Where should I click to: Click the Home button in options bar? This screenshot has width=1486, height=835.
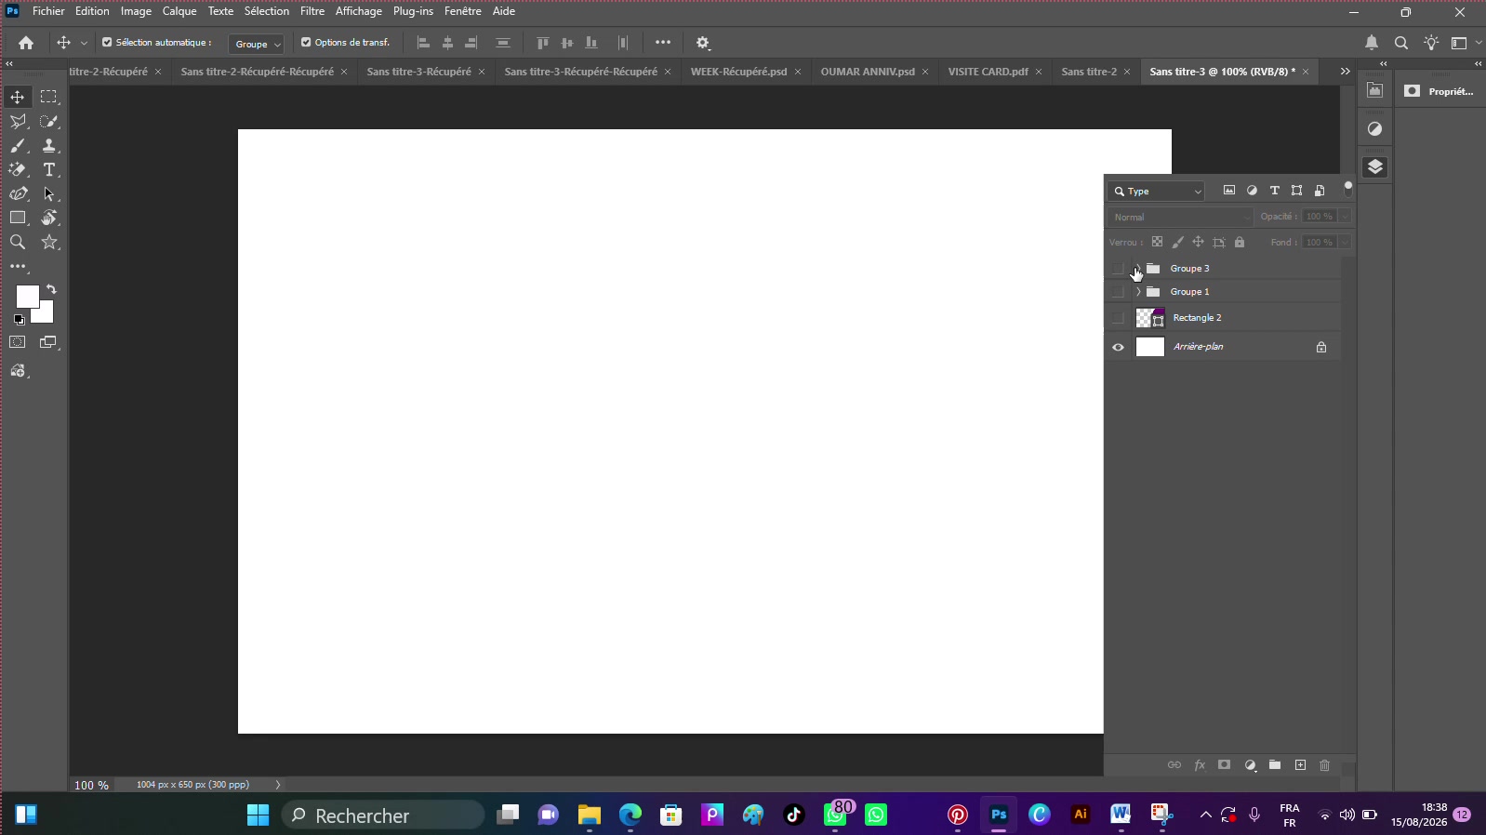point(26,43)
